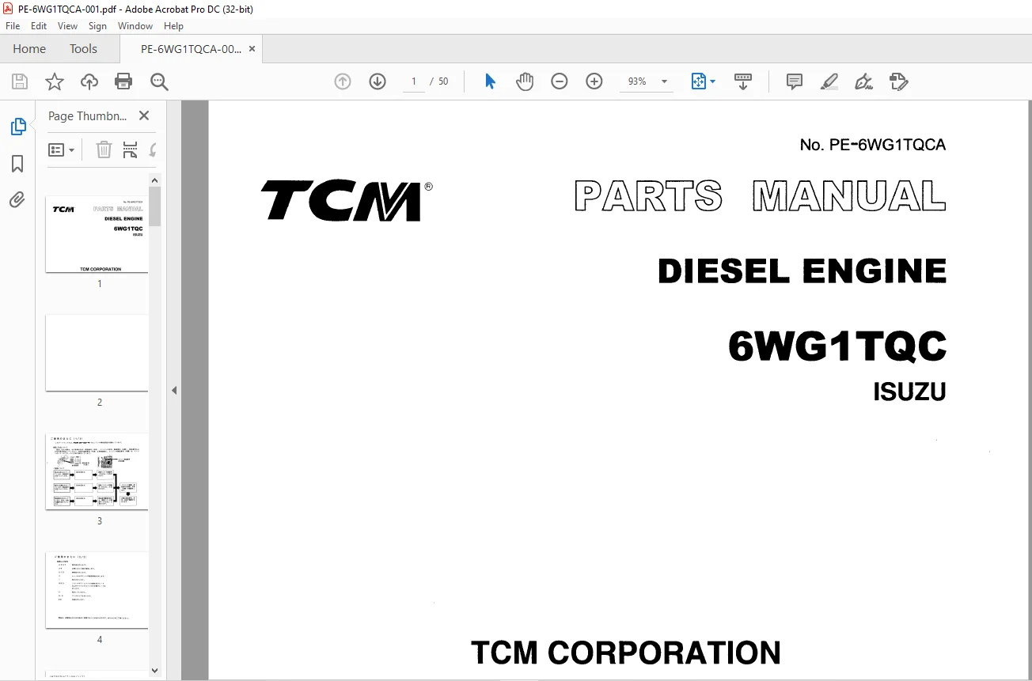This screenshot has height=681, width=1032.
Task: Click the page number input field
Action: [414, 81]
